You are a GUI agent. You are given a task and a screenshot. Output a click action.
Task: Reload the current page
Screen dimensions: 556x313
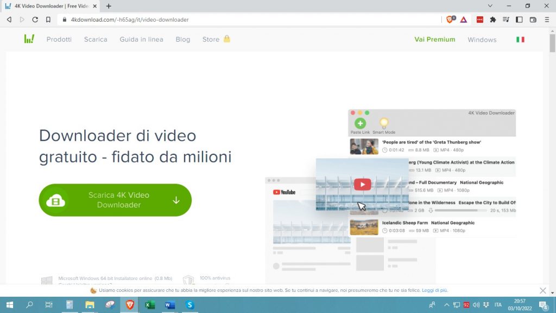click(35, 19)
